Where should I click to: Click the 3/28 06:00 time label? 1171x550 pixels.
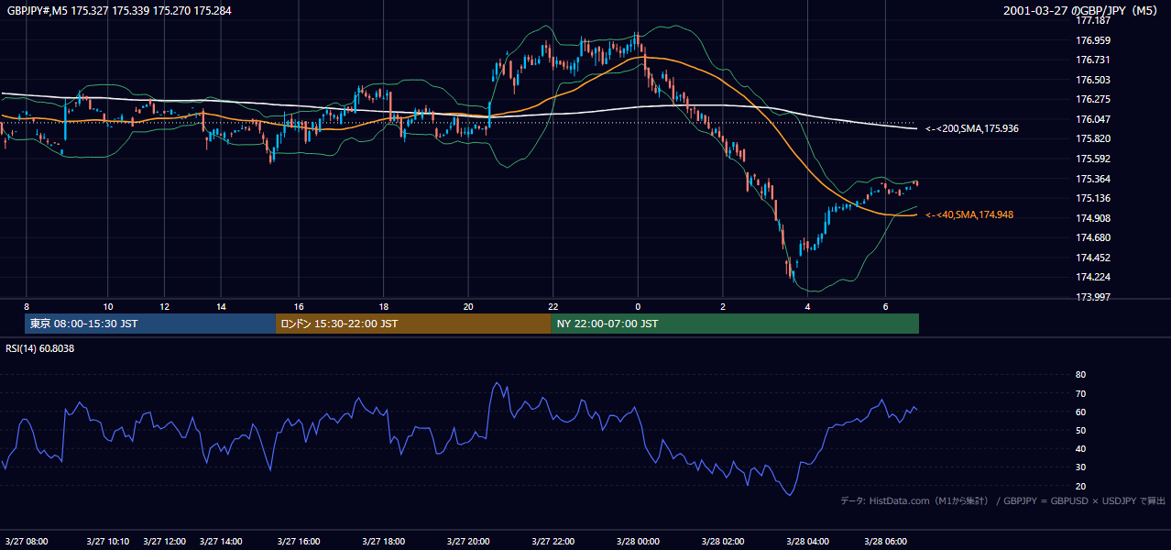(885, 541)
